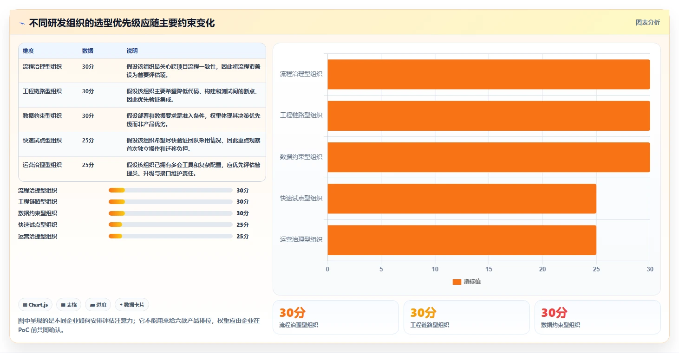Click the chart bar for 工程链路型组织
Screen dimensions: 679x353
tap(489, 116)
